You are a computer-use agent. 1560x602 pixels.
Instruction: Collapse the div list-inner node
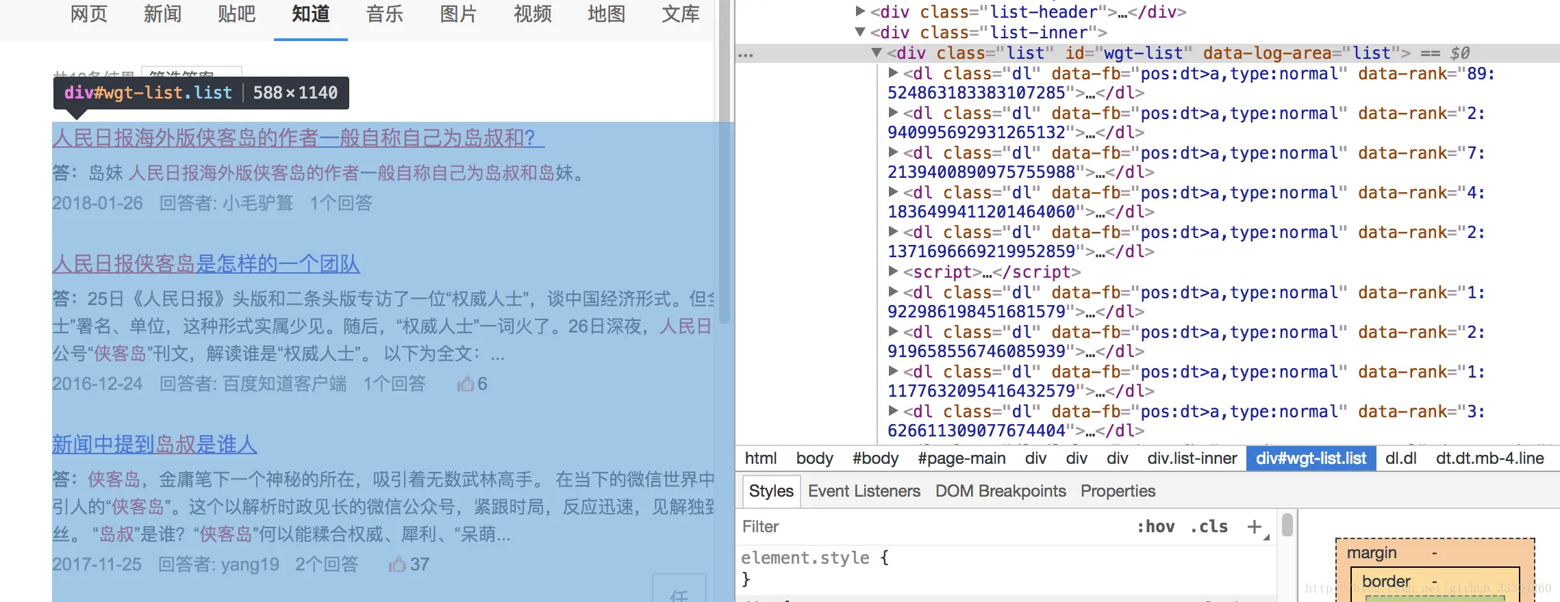860,31
